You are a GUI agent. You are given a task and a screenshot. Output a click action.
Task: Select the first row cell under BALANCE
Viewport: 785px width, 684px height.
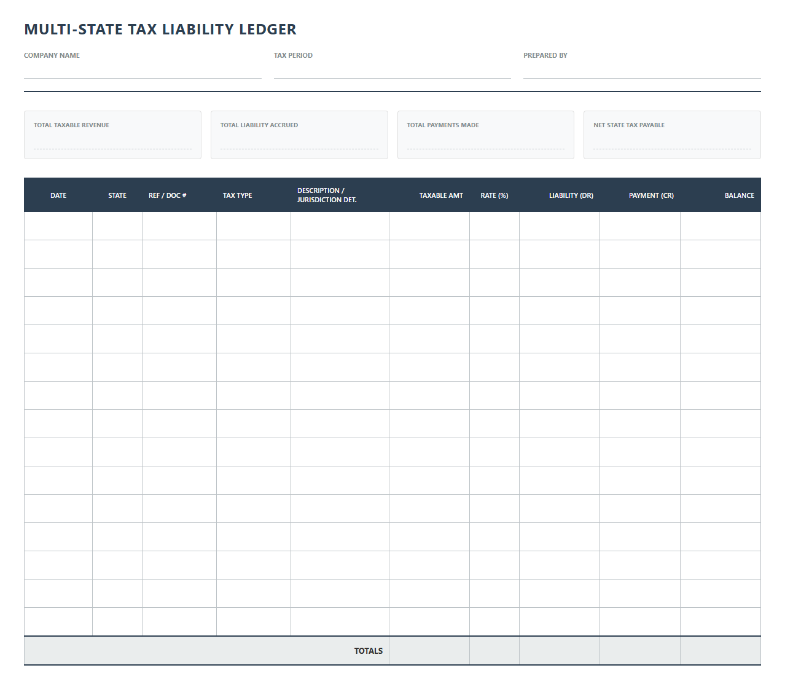point(721,226)
